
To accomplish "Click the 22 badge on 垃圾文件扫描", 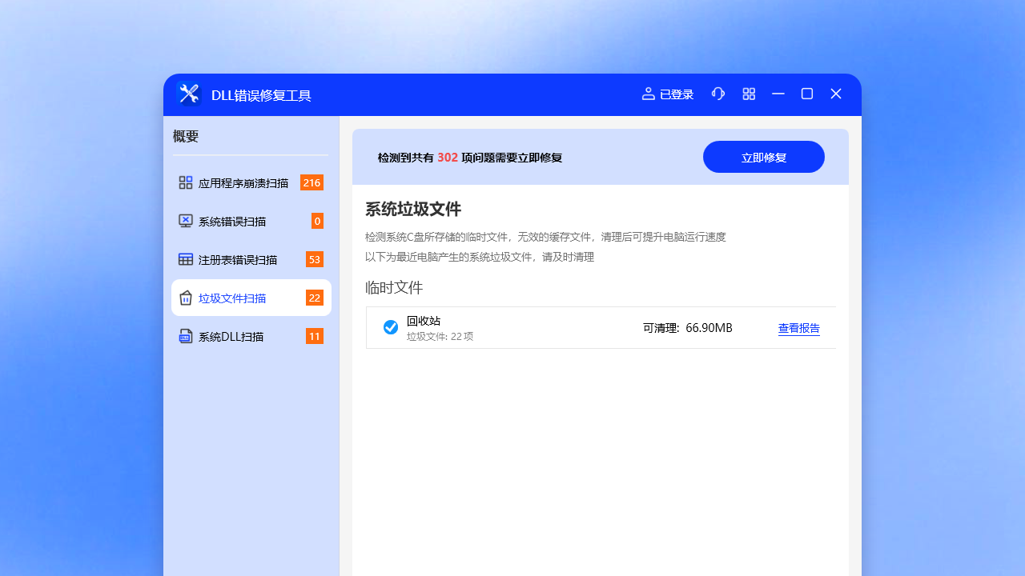I will pos(314,297).
